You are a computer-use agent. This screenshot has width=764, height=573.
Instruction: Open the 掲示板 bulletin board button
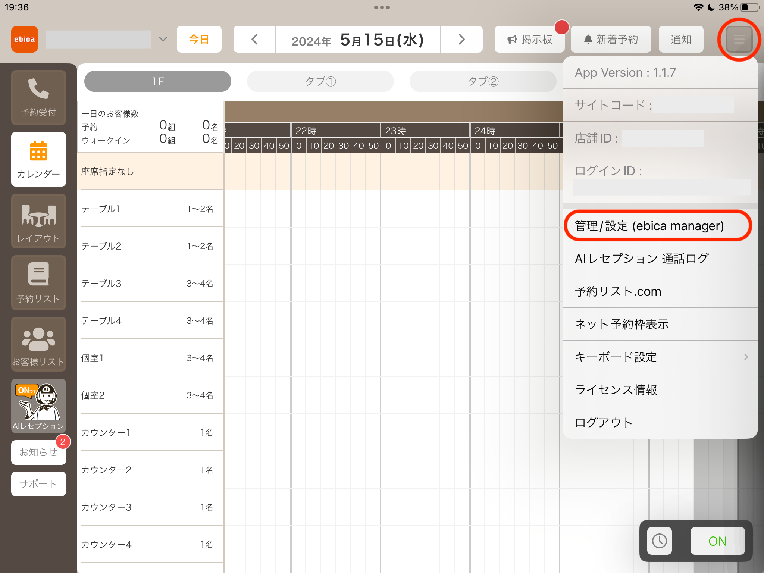pos(530,39)
